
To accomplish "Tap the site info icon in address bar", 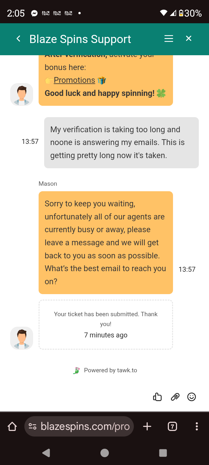I will pos(33,426).
